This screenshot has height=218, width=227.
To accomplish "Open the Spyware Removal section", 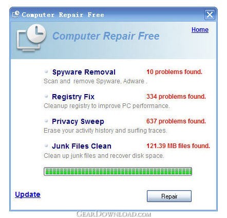I will tap(84, 72).
